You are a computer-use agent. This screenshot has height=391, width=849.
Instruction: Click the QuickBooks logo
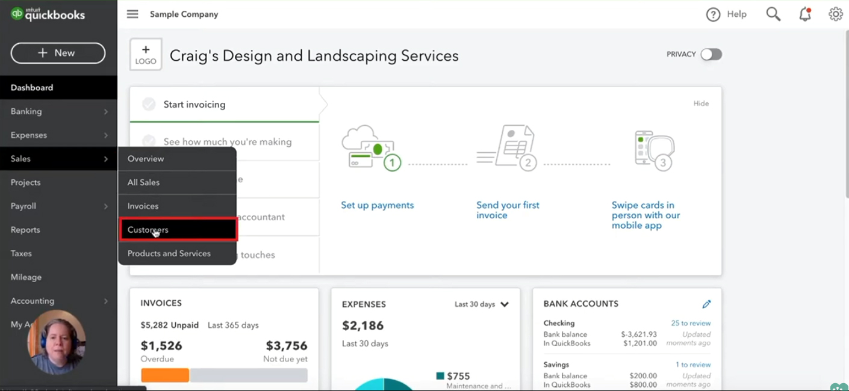point(48,14)
